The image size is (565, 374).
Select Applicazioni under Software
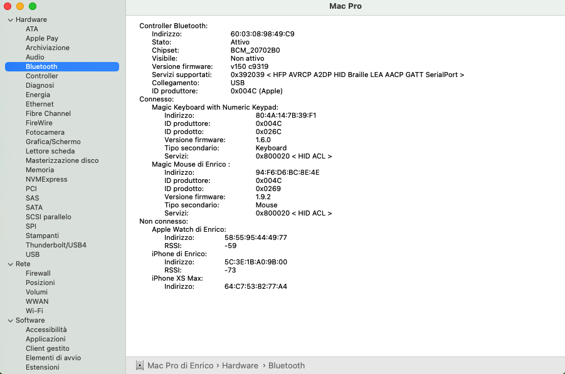click(45, 339)
